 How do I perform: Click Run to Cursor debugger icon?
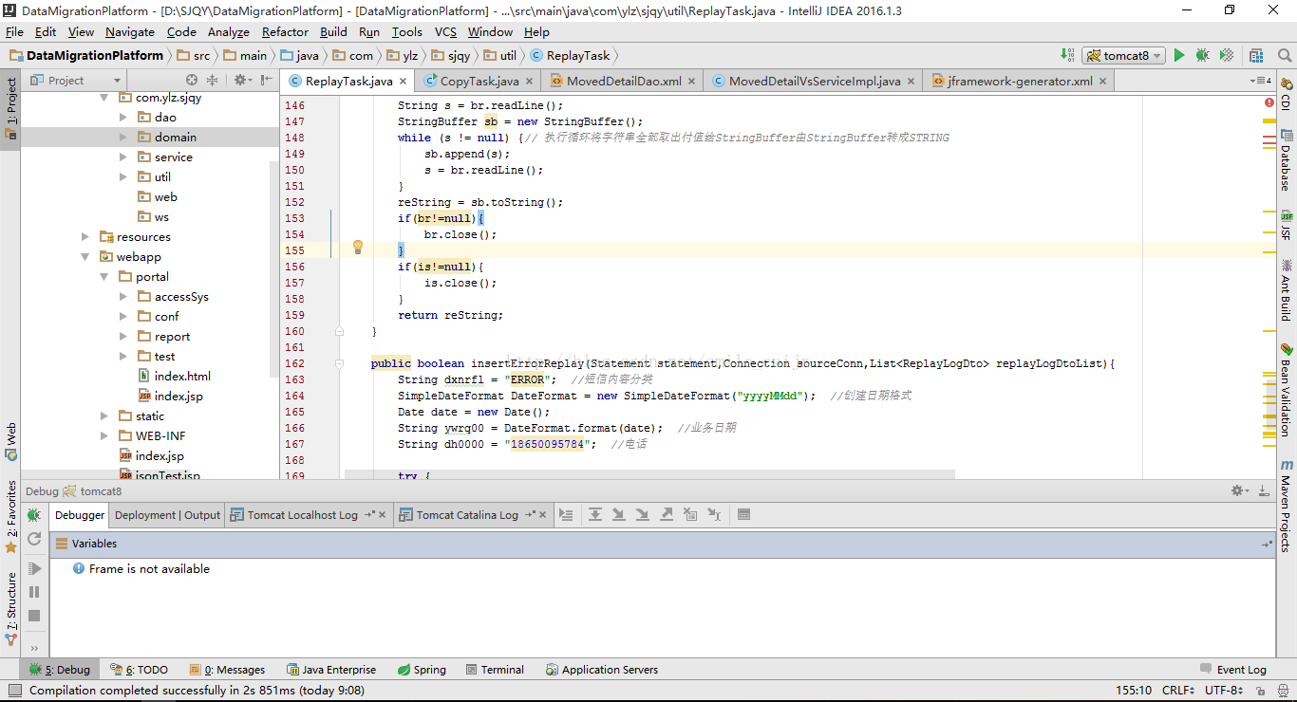[714, 515]
